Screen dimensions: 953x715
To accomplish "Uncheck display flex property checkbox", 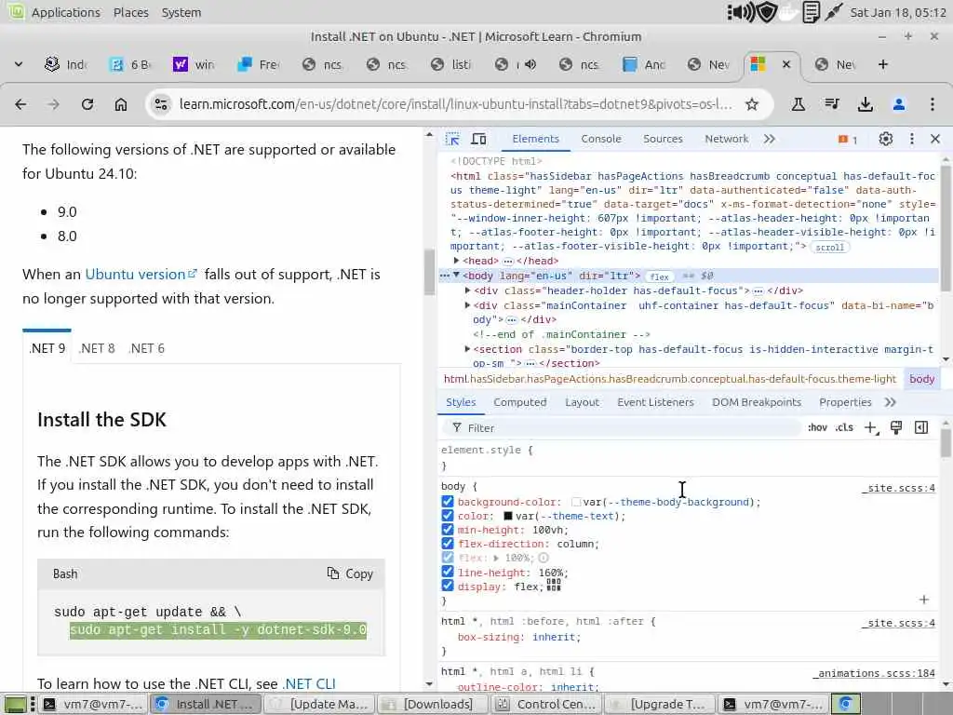I will [x=448, y=587].
